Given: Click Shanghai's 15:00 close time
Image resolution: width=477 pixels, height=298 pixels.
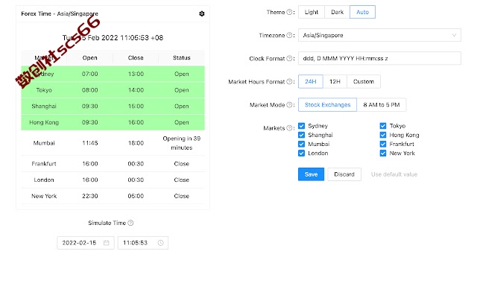Looking at the screenshot, I should click(x=136, y=106).
